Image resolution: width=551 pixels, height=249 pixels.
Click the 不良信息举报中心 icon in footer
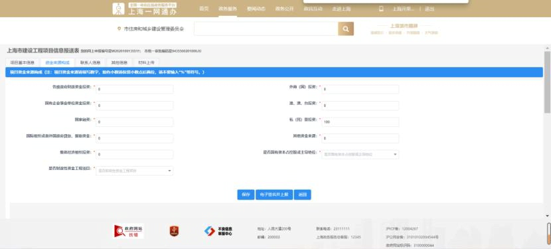point(218,231)
